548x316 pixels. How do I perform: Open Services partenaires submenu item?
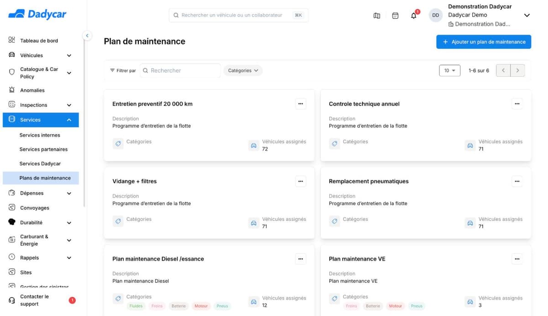pyautogui.click(x=43, y=149)
